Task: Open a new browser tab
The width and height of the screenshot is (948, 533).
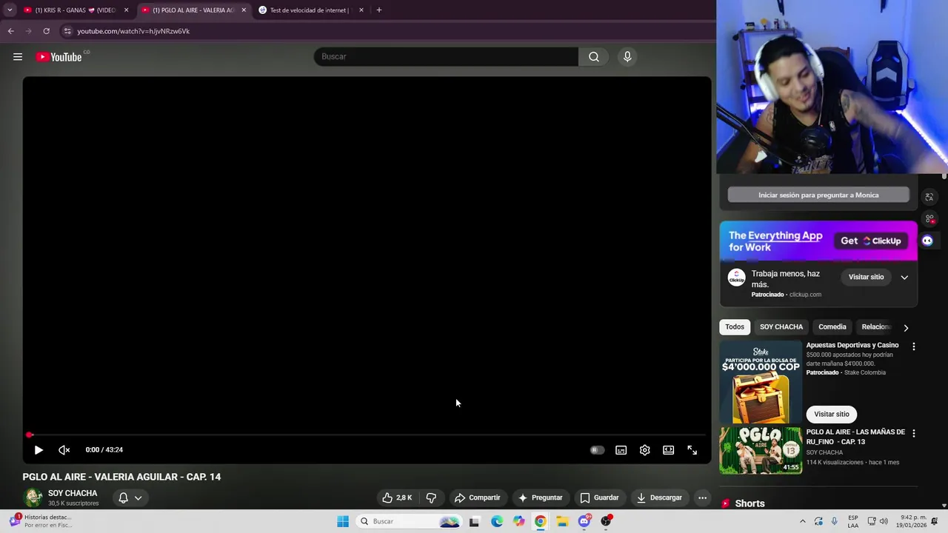Action: tap(378, 10)
